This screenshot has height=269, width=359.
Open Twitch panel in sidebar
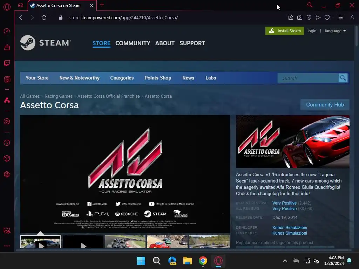pyautogui.click(x=7, y=63)
